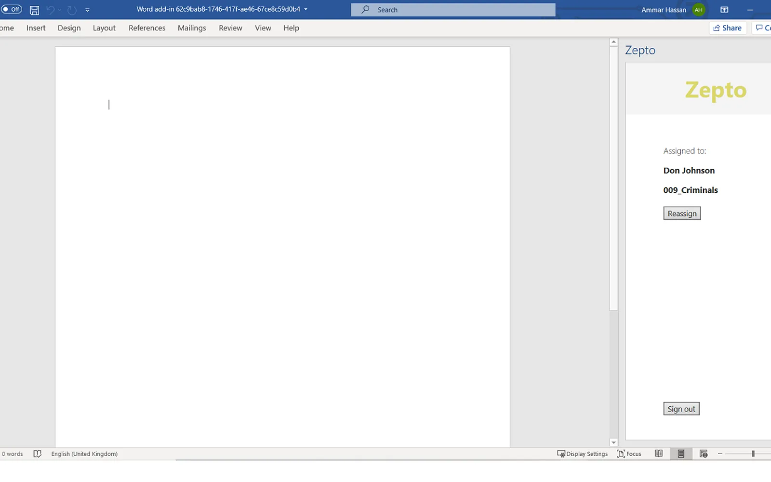Click the Reassign button in Zepto pane
The width and height of the screenshot is (771, 482).
coord(682,213)
